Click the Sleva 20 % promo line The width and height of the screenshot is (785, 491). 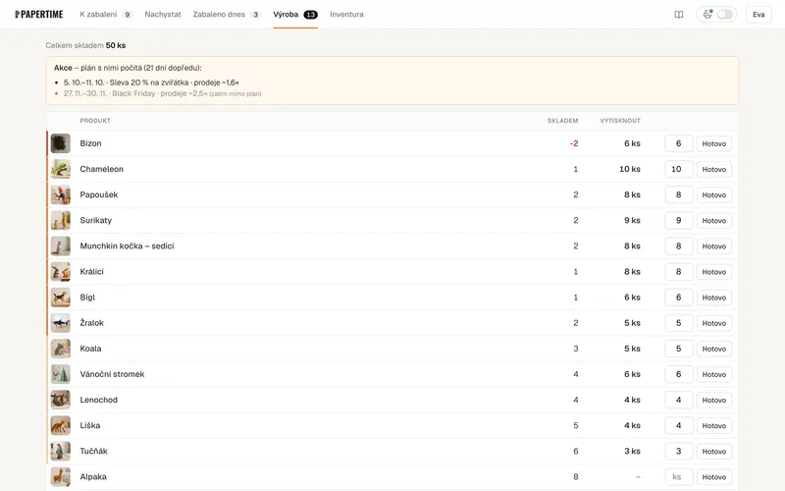[x=151, y=82]
